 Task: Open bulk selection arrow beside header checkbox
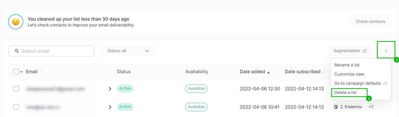(x=21, y=72)
